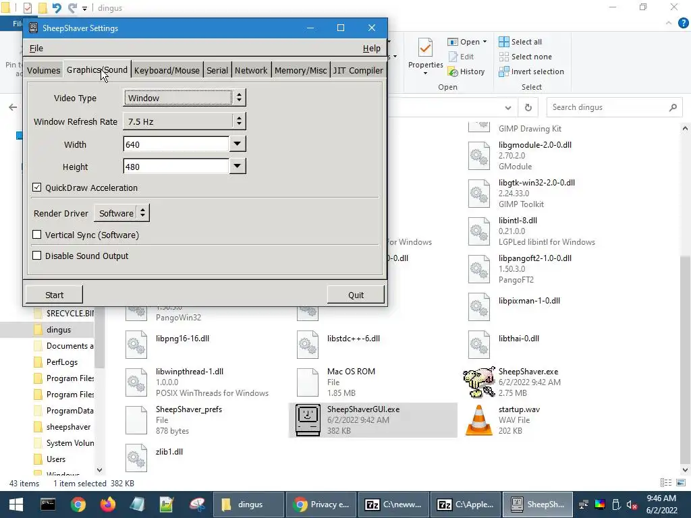Select libthai-0.dll file icon
The height and width of the screenshot is (518, 691).
[479, 345]
